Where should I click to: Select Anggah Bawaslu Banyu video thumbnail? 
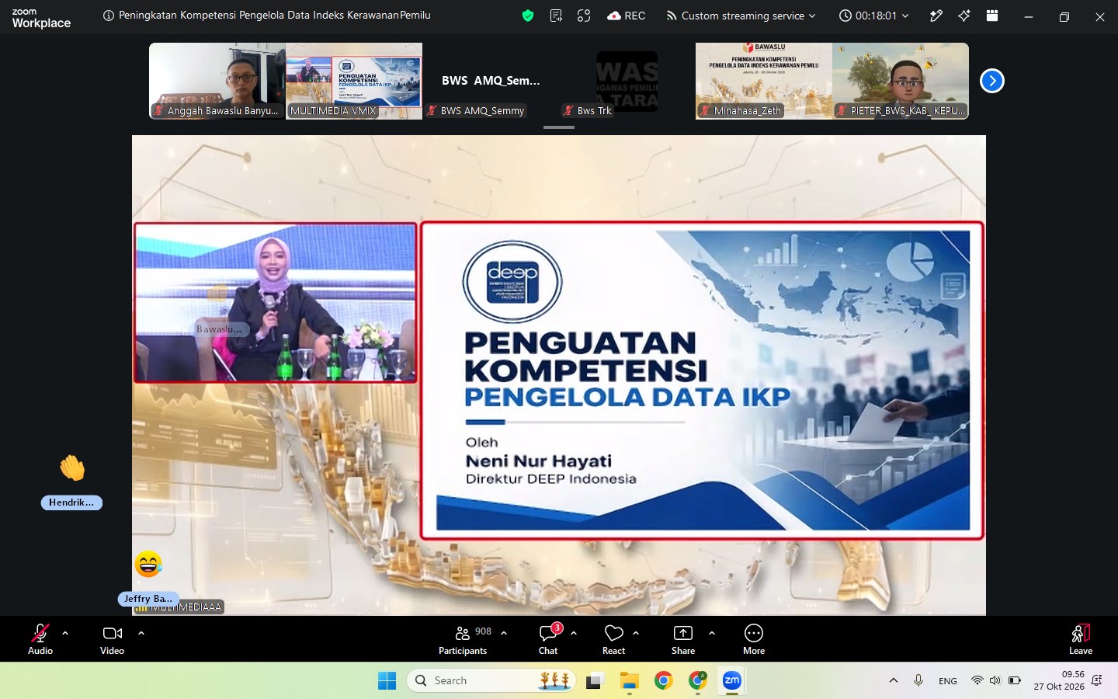coord(217,81)
